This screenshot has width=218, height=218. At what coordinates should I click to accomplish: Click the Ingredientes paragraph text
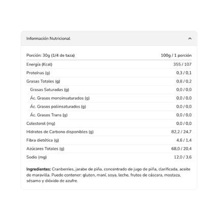108,175
